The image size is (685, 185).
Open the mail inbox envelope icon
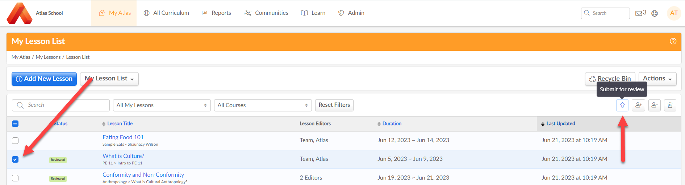pos(639,13)
